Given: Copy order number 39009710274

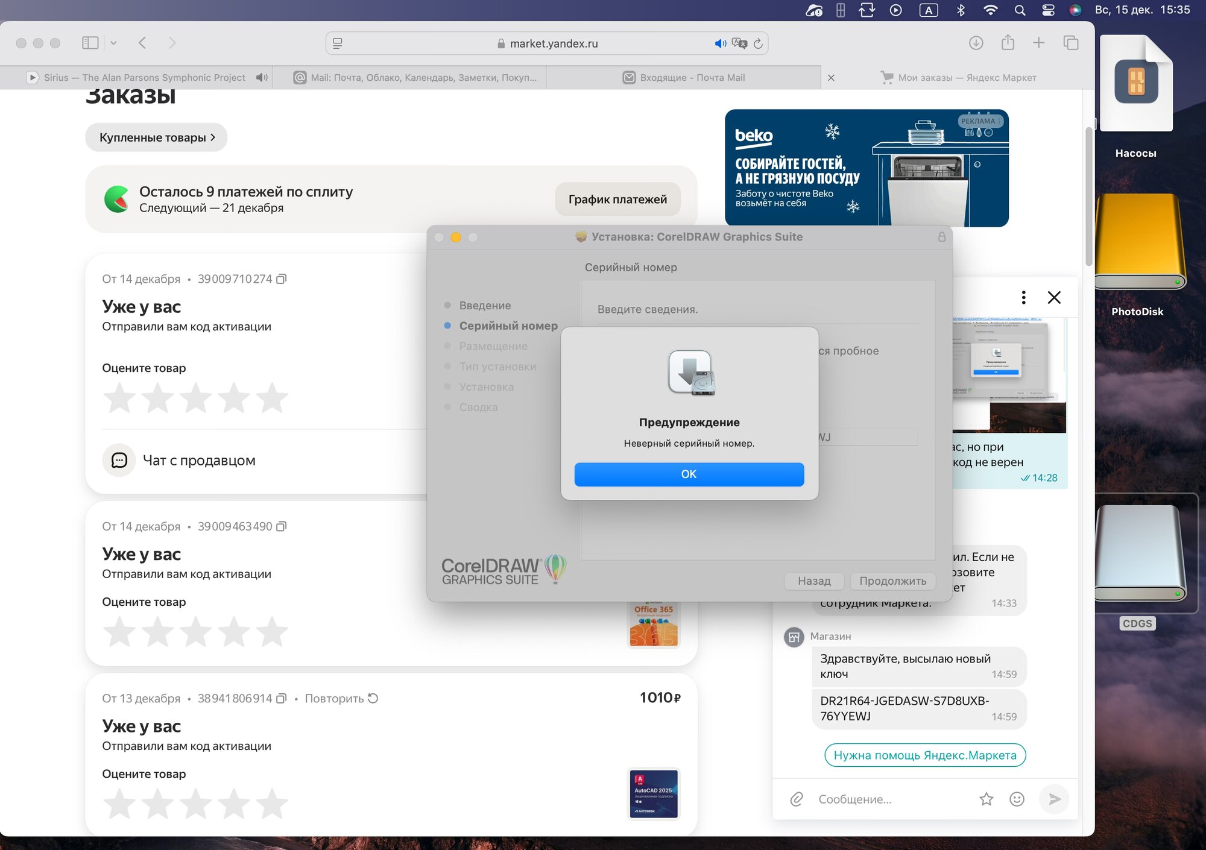Looking at the screenshot, I should (x=282, y=279).
